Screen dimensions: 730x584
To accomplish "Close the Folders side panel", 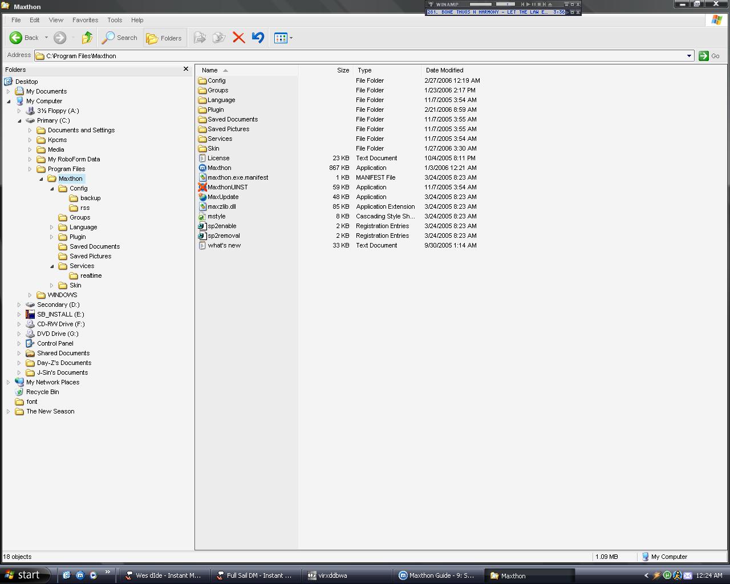I will (x=185, y=69).
